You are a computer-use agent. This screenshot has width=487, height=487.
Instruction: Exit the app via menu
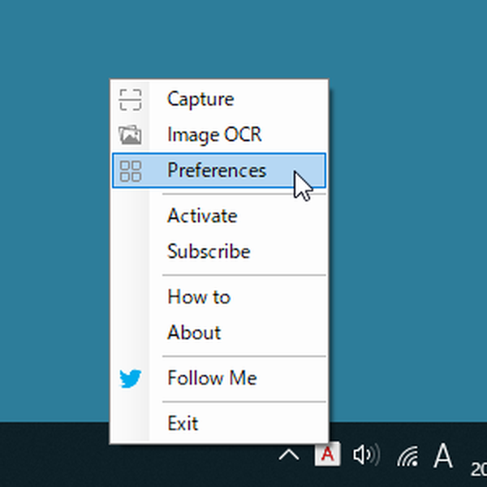click(219, 423)
